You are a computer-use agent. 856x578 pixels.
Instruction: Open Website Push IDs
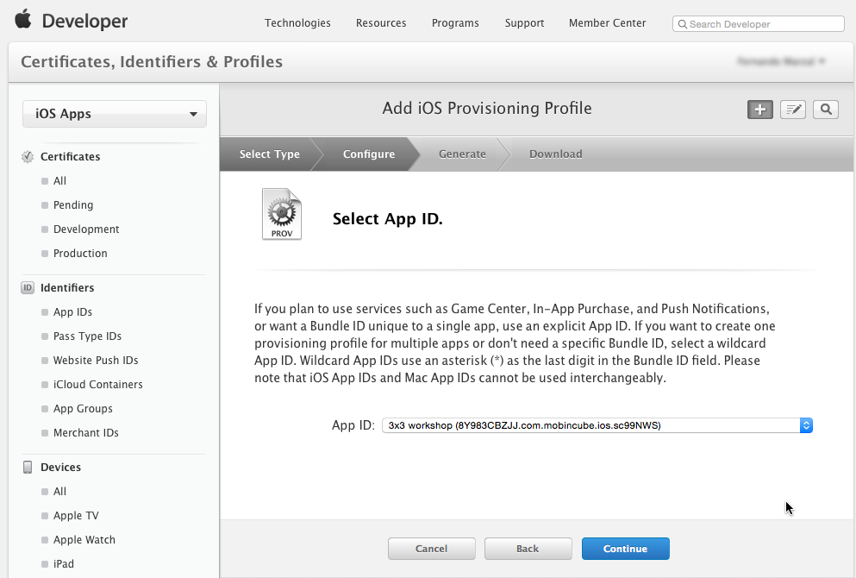coord(96,360)
